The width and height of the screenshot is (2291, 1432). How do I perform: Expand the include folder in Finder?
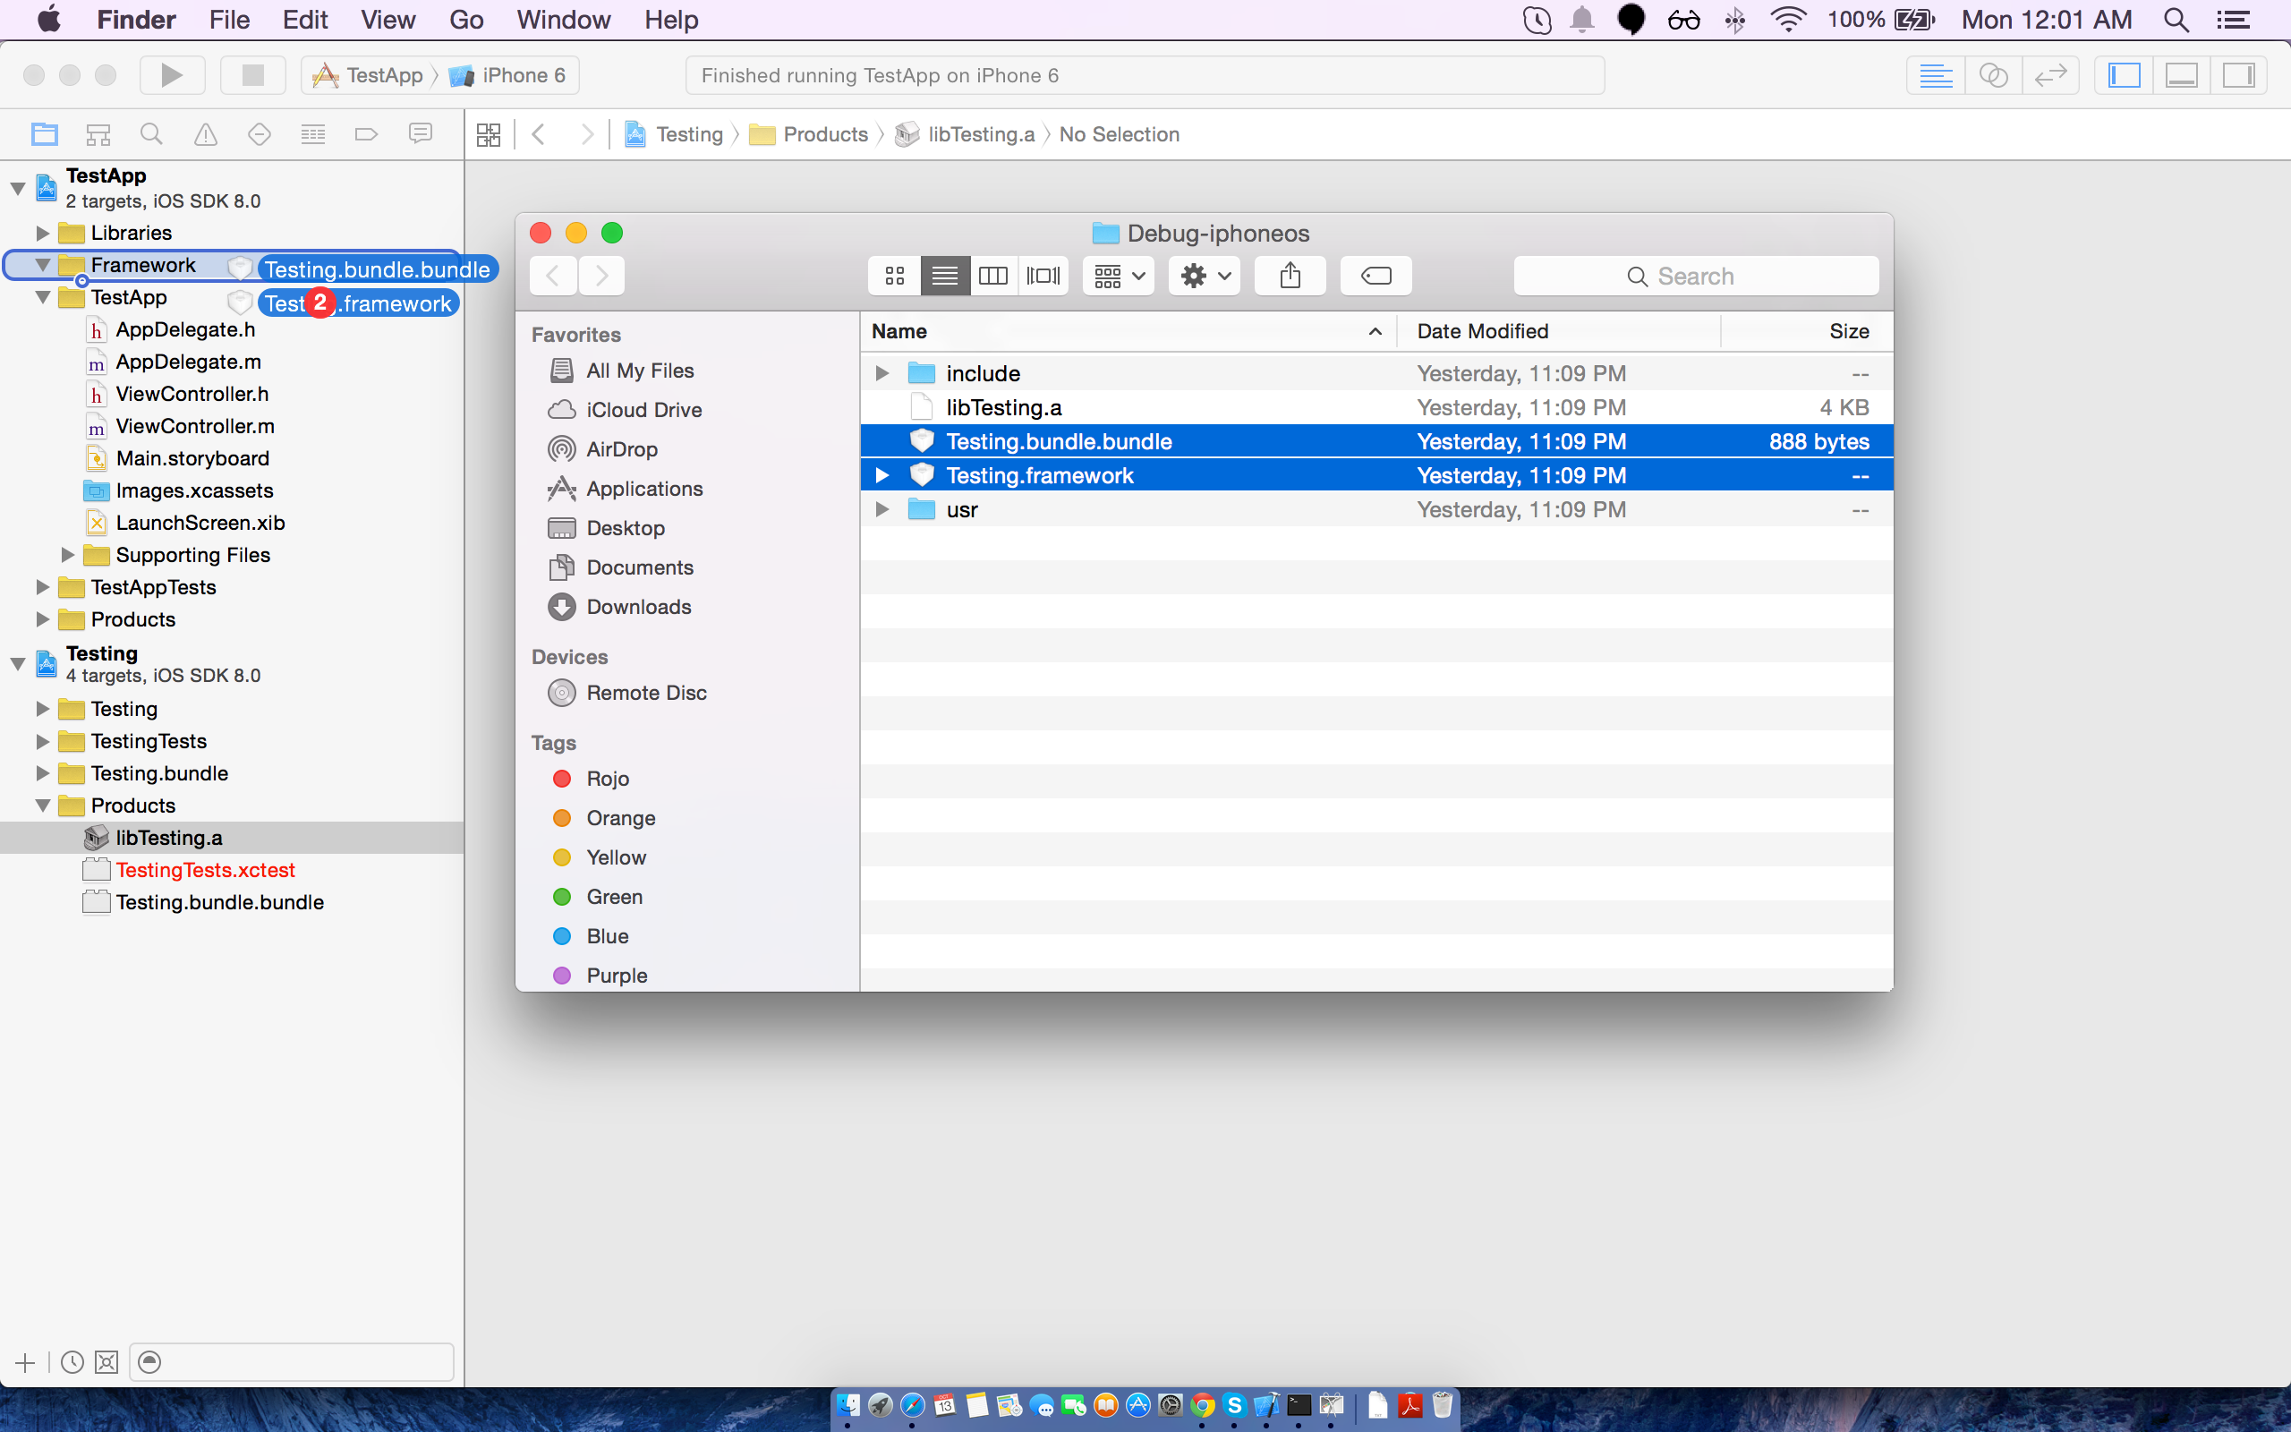click(881, 373)
